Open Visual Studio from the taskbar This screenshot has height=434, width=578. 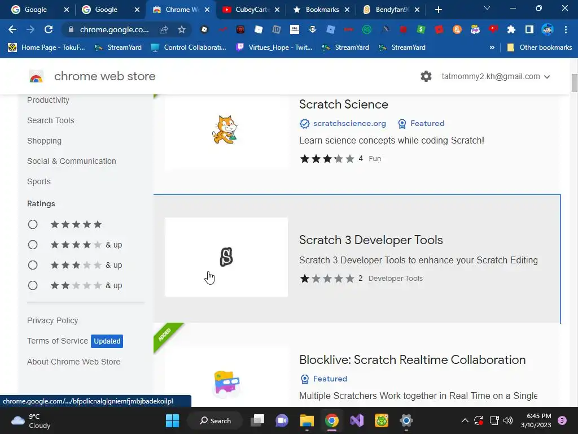tap(357, 420)
